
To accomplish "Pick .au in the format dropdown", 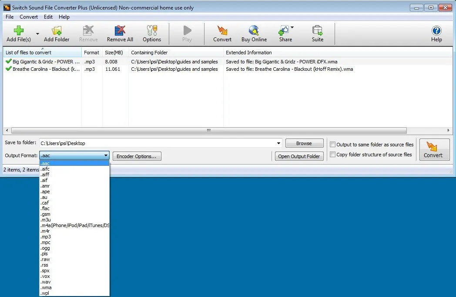I will click(74, 197).
